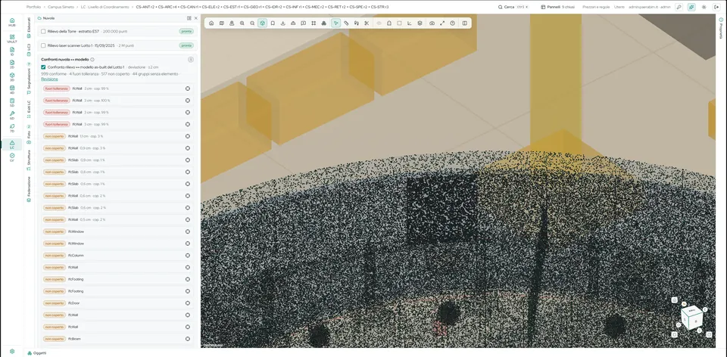
Task: Toggle fullscreen expand arrows icon
Action: [x=442, y=23]
